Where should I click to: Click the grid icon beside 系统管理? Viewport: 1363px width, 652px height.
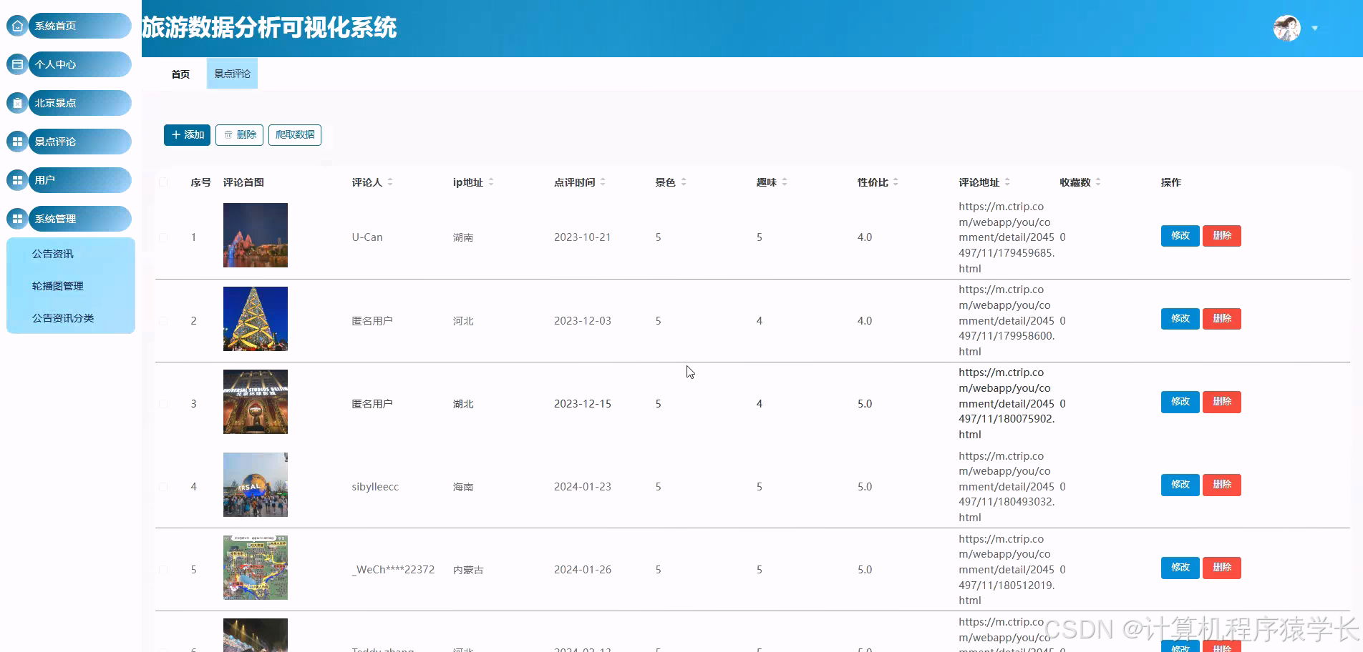click(x=17, y=219)
